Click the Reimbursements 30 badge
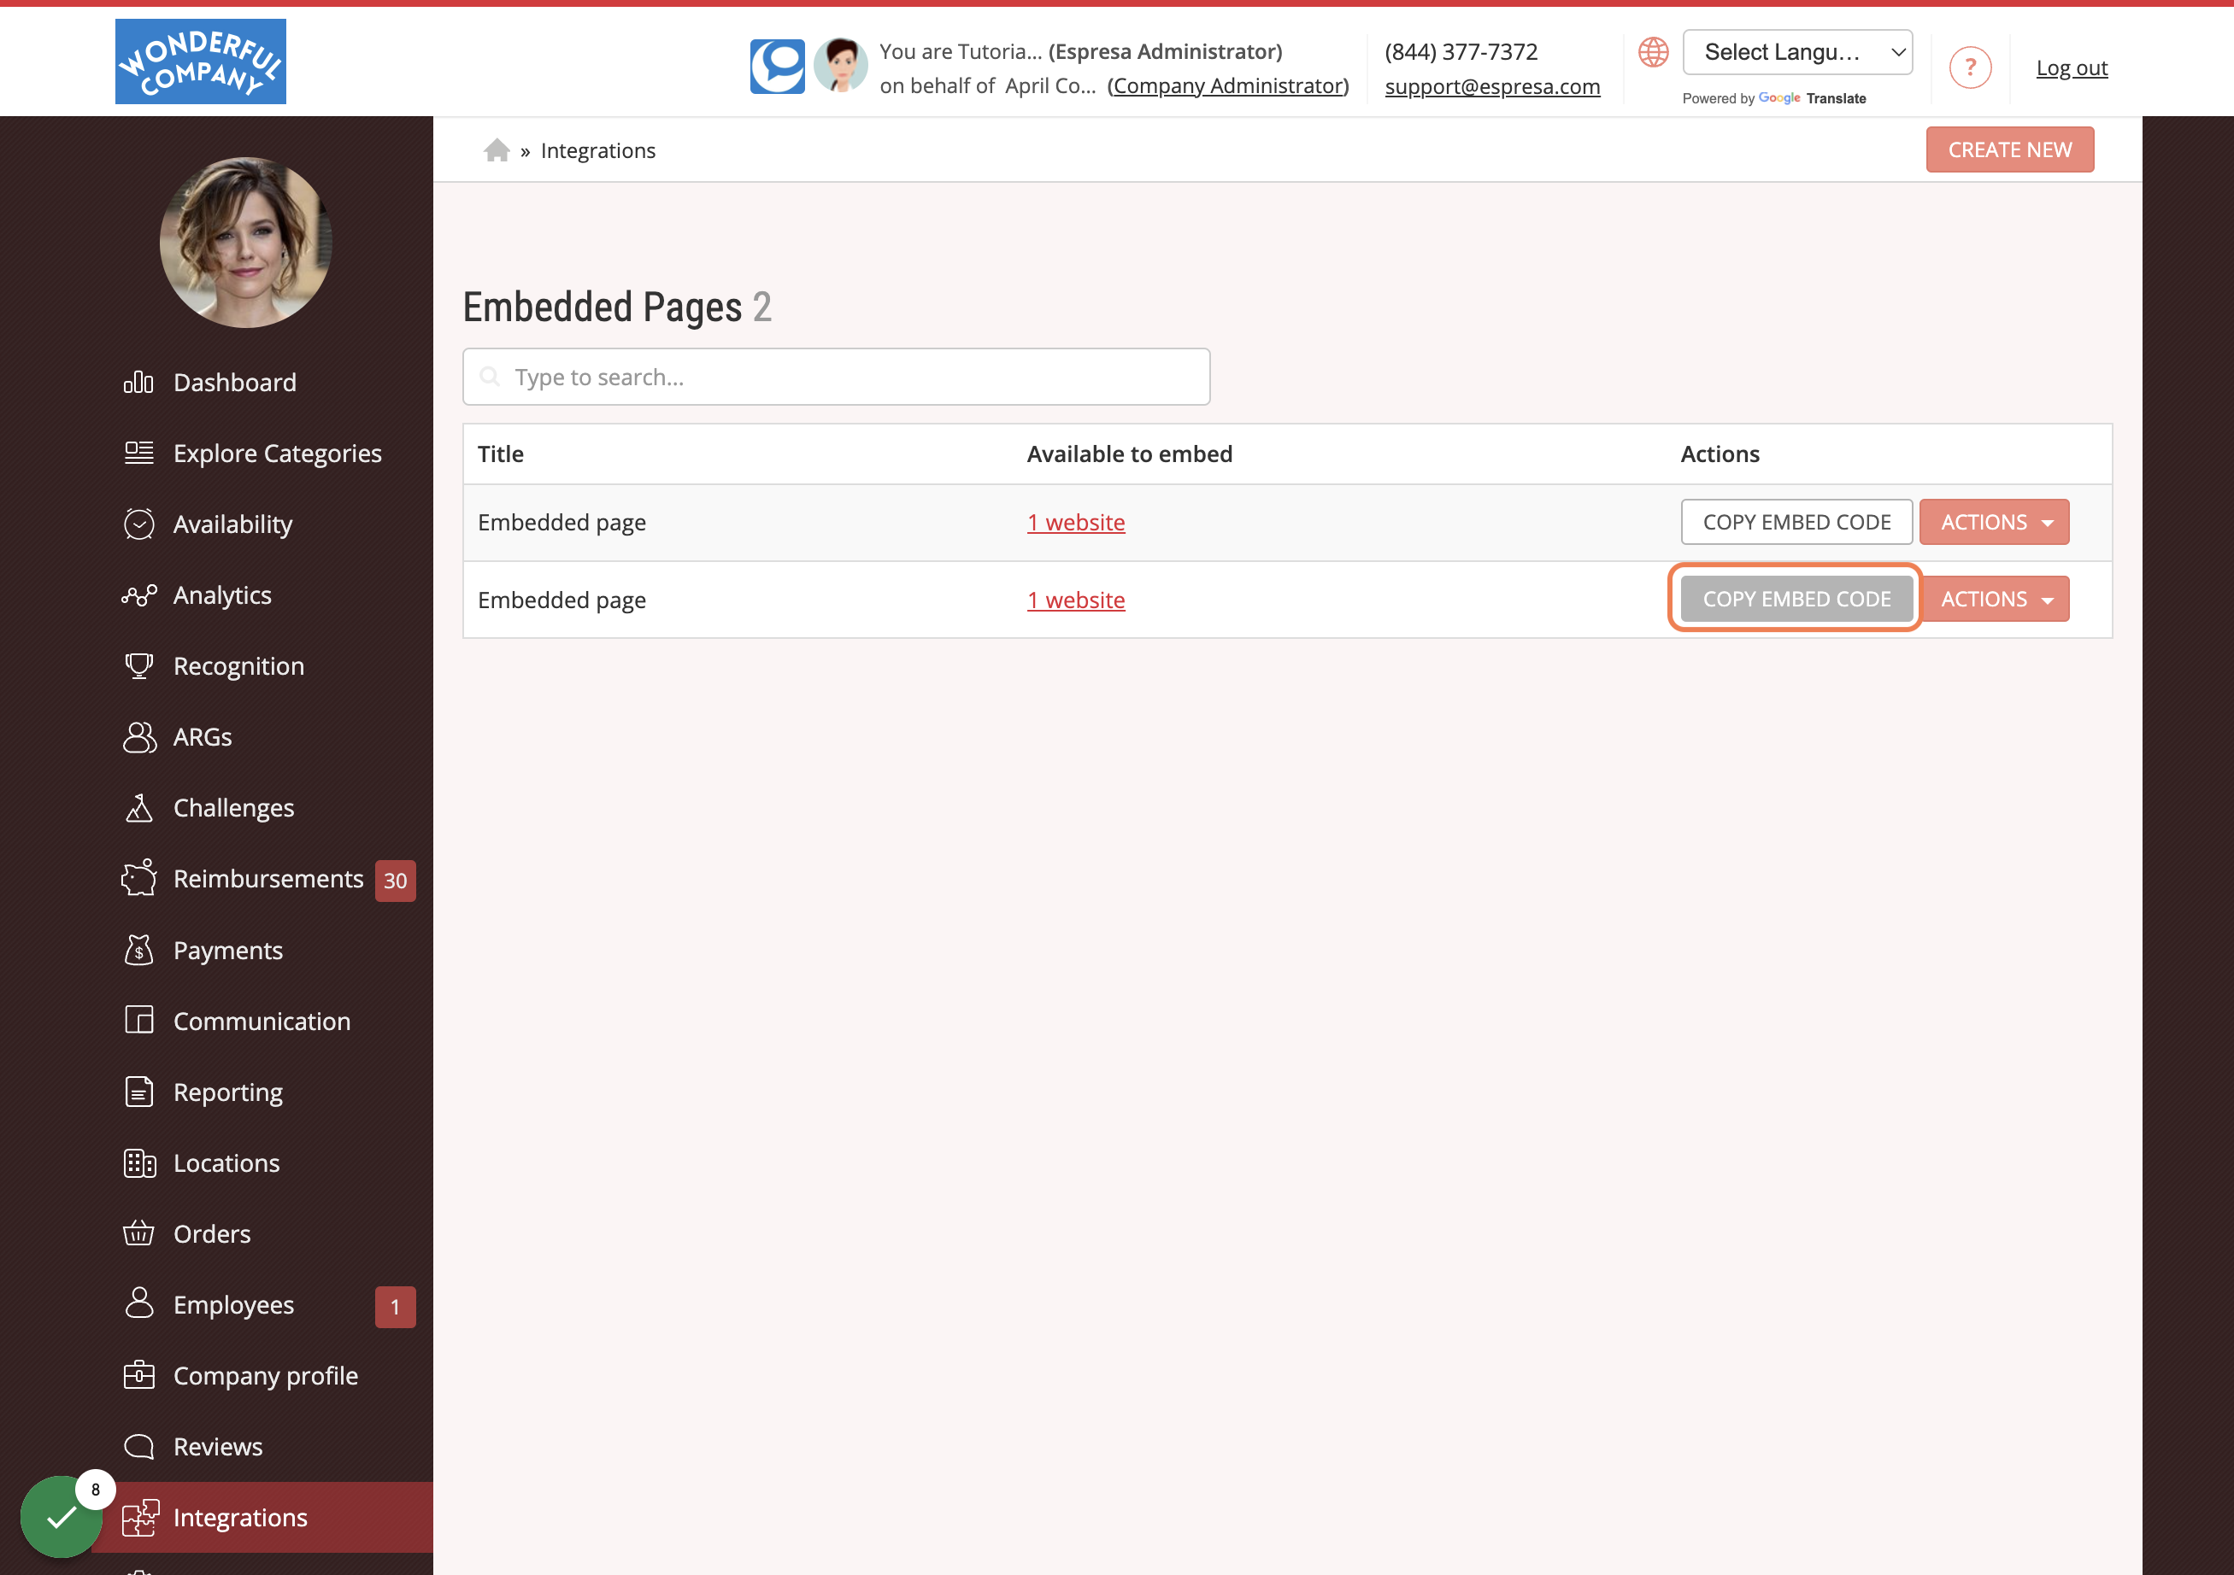The height and width of the screenshot is (1575, 2234). 395,880
